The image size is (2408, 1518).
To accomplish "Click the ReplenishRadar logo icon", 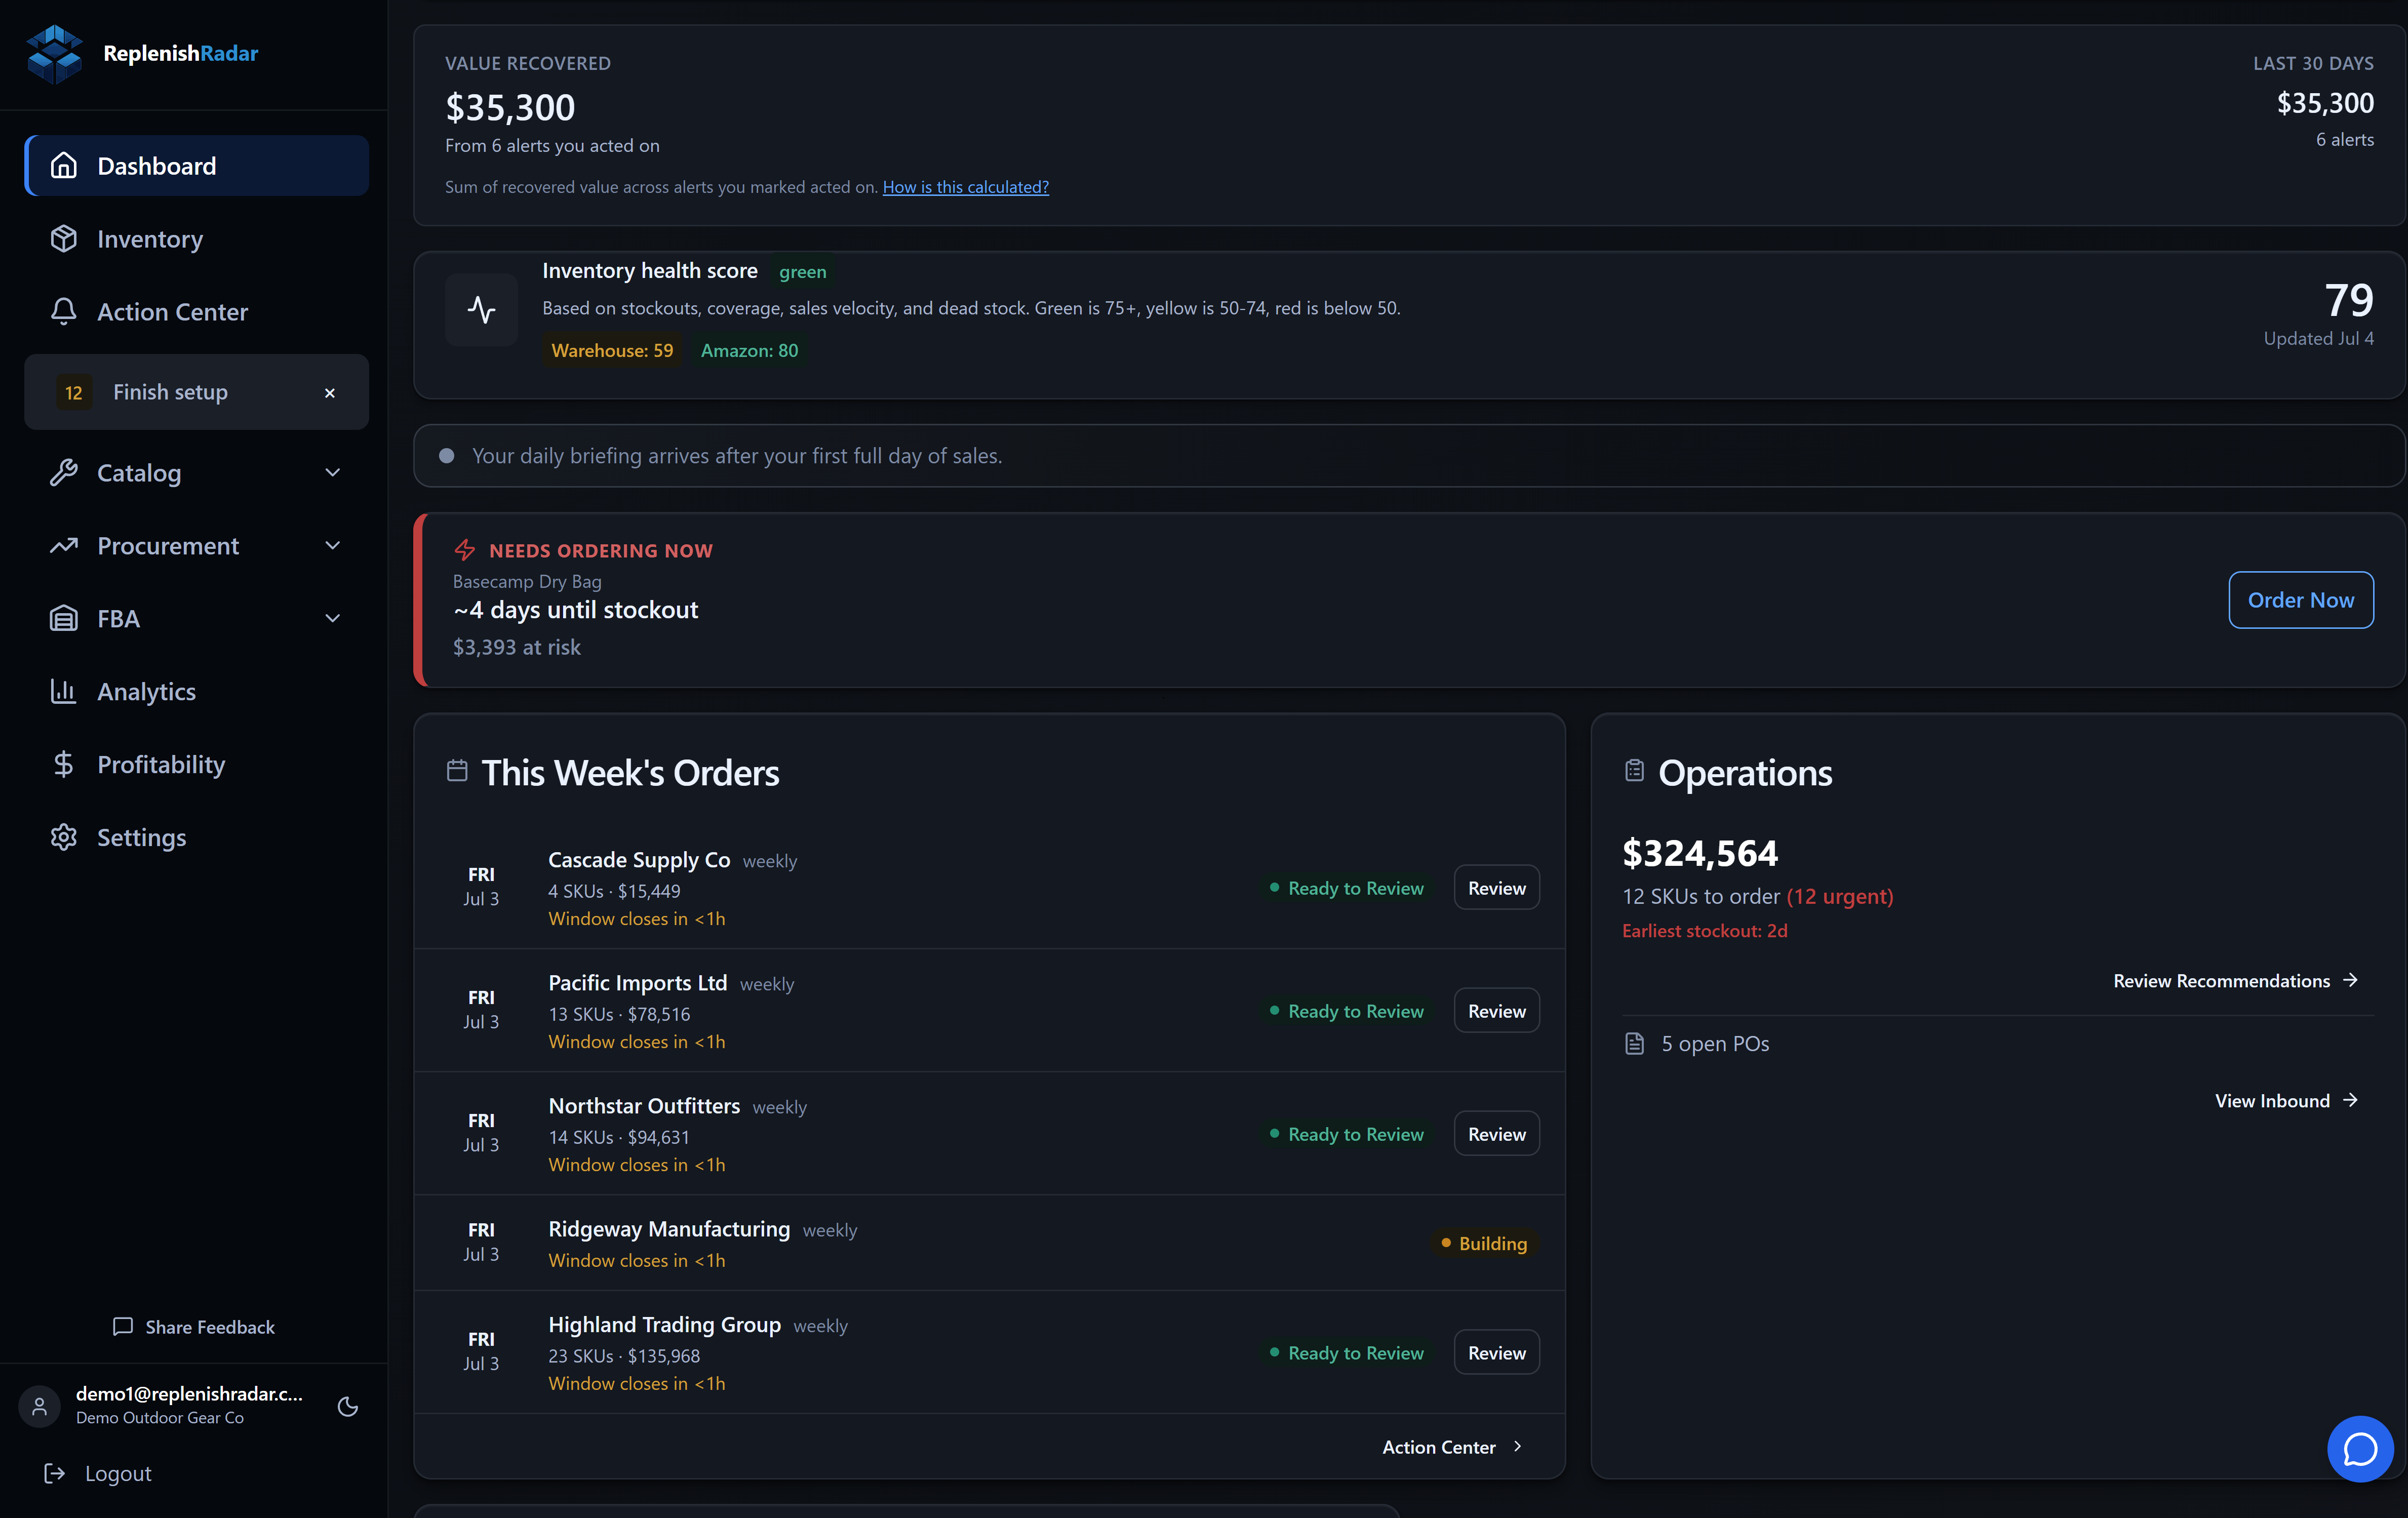I will [55, 53].
